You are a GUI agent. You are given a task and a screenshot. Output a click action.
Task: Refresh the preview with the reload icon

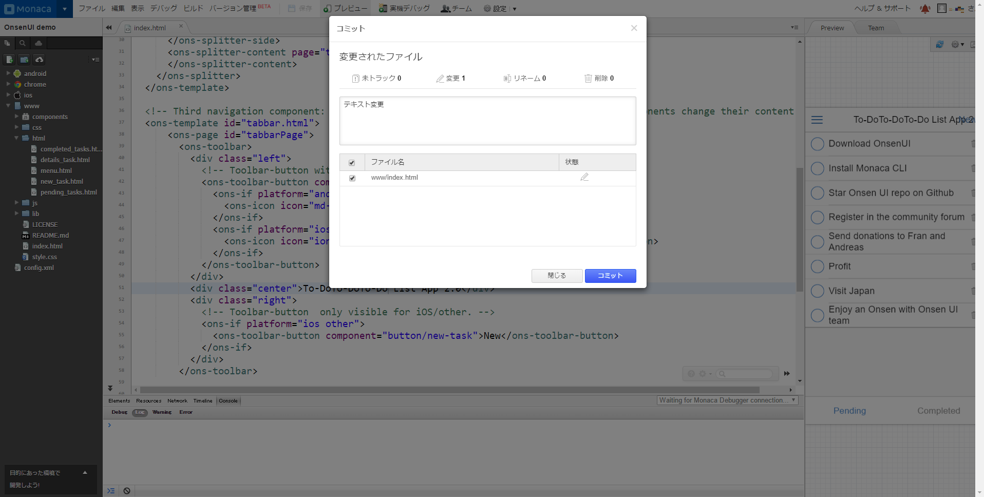coord(939,45)
